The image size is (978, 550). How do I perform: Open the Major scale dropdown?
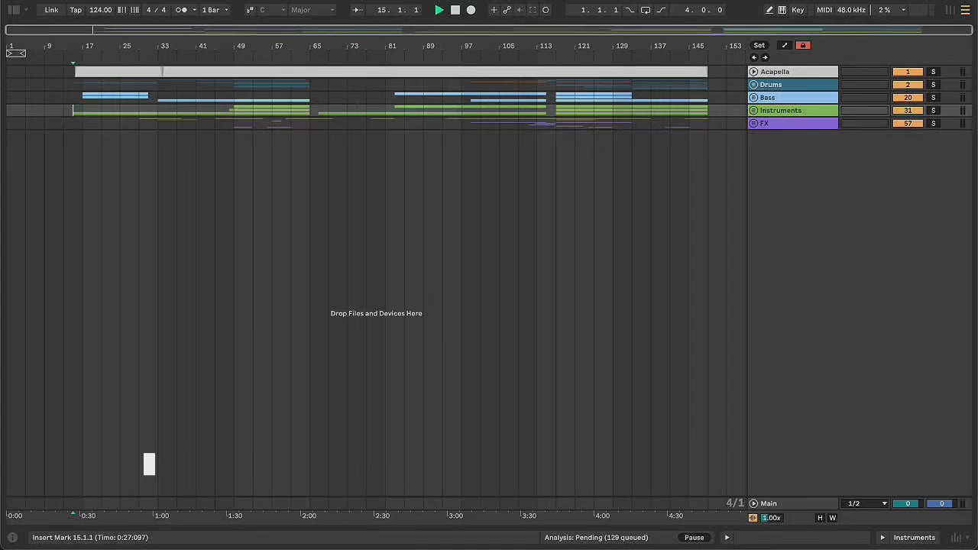[x=312, y=10]
